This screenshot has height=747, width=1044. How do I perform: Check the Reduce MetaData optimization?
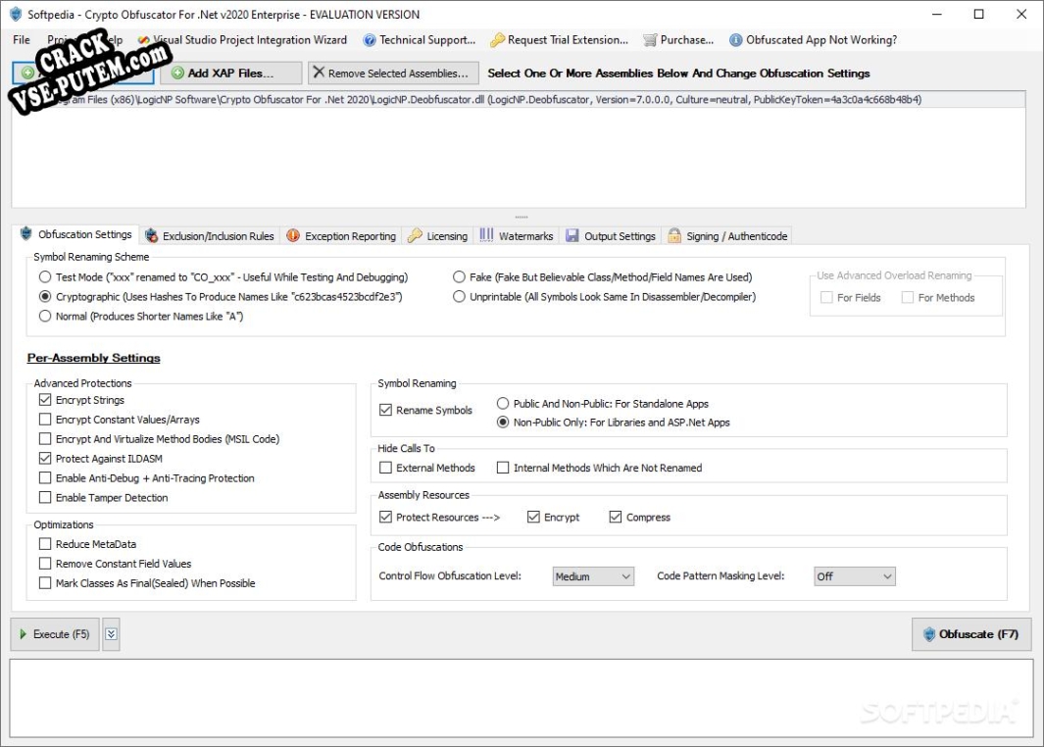tap(45, 544)
